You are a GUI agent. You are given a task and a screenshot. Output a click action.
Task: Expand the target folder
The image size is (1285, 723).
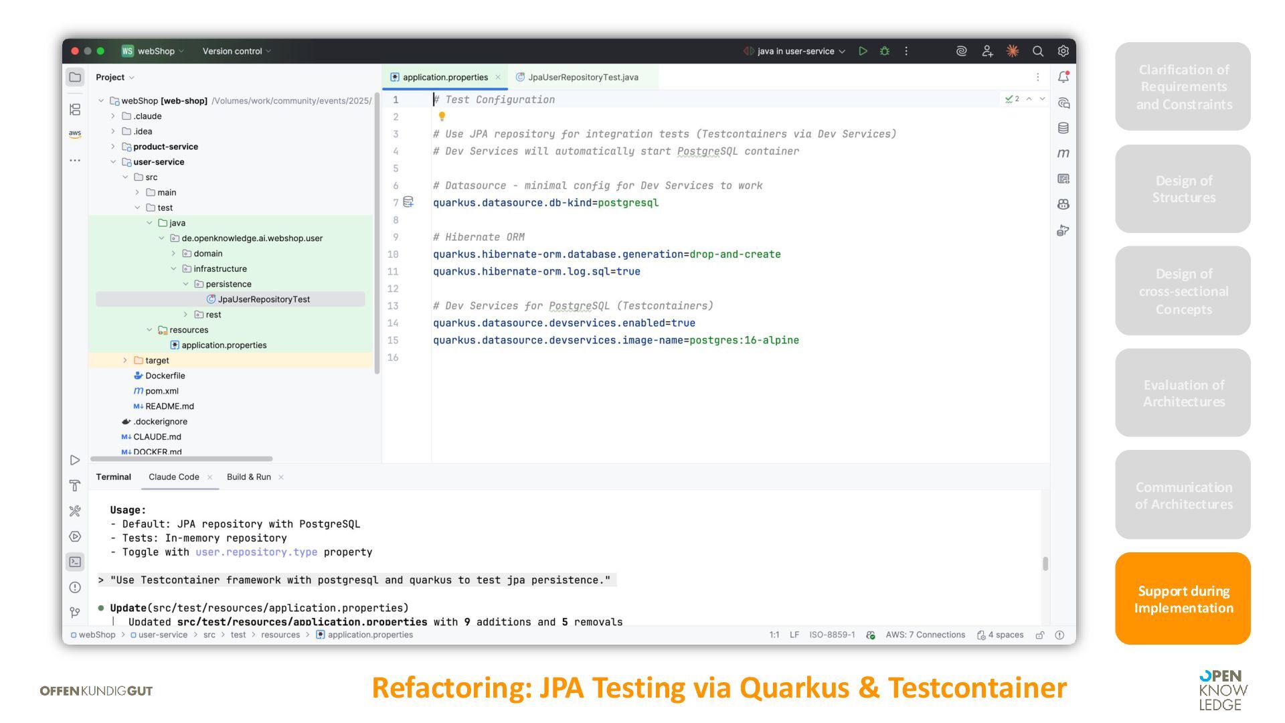[125, 360]
